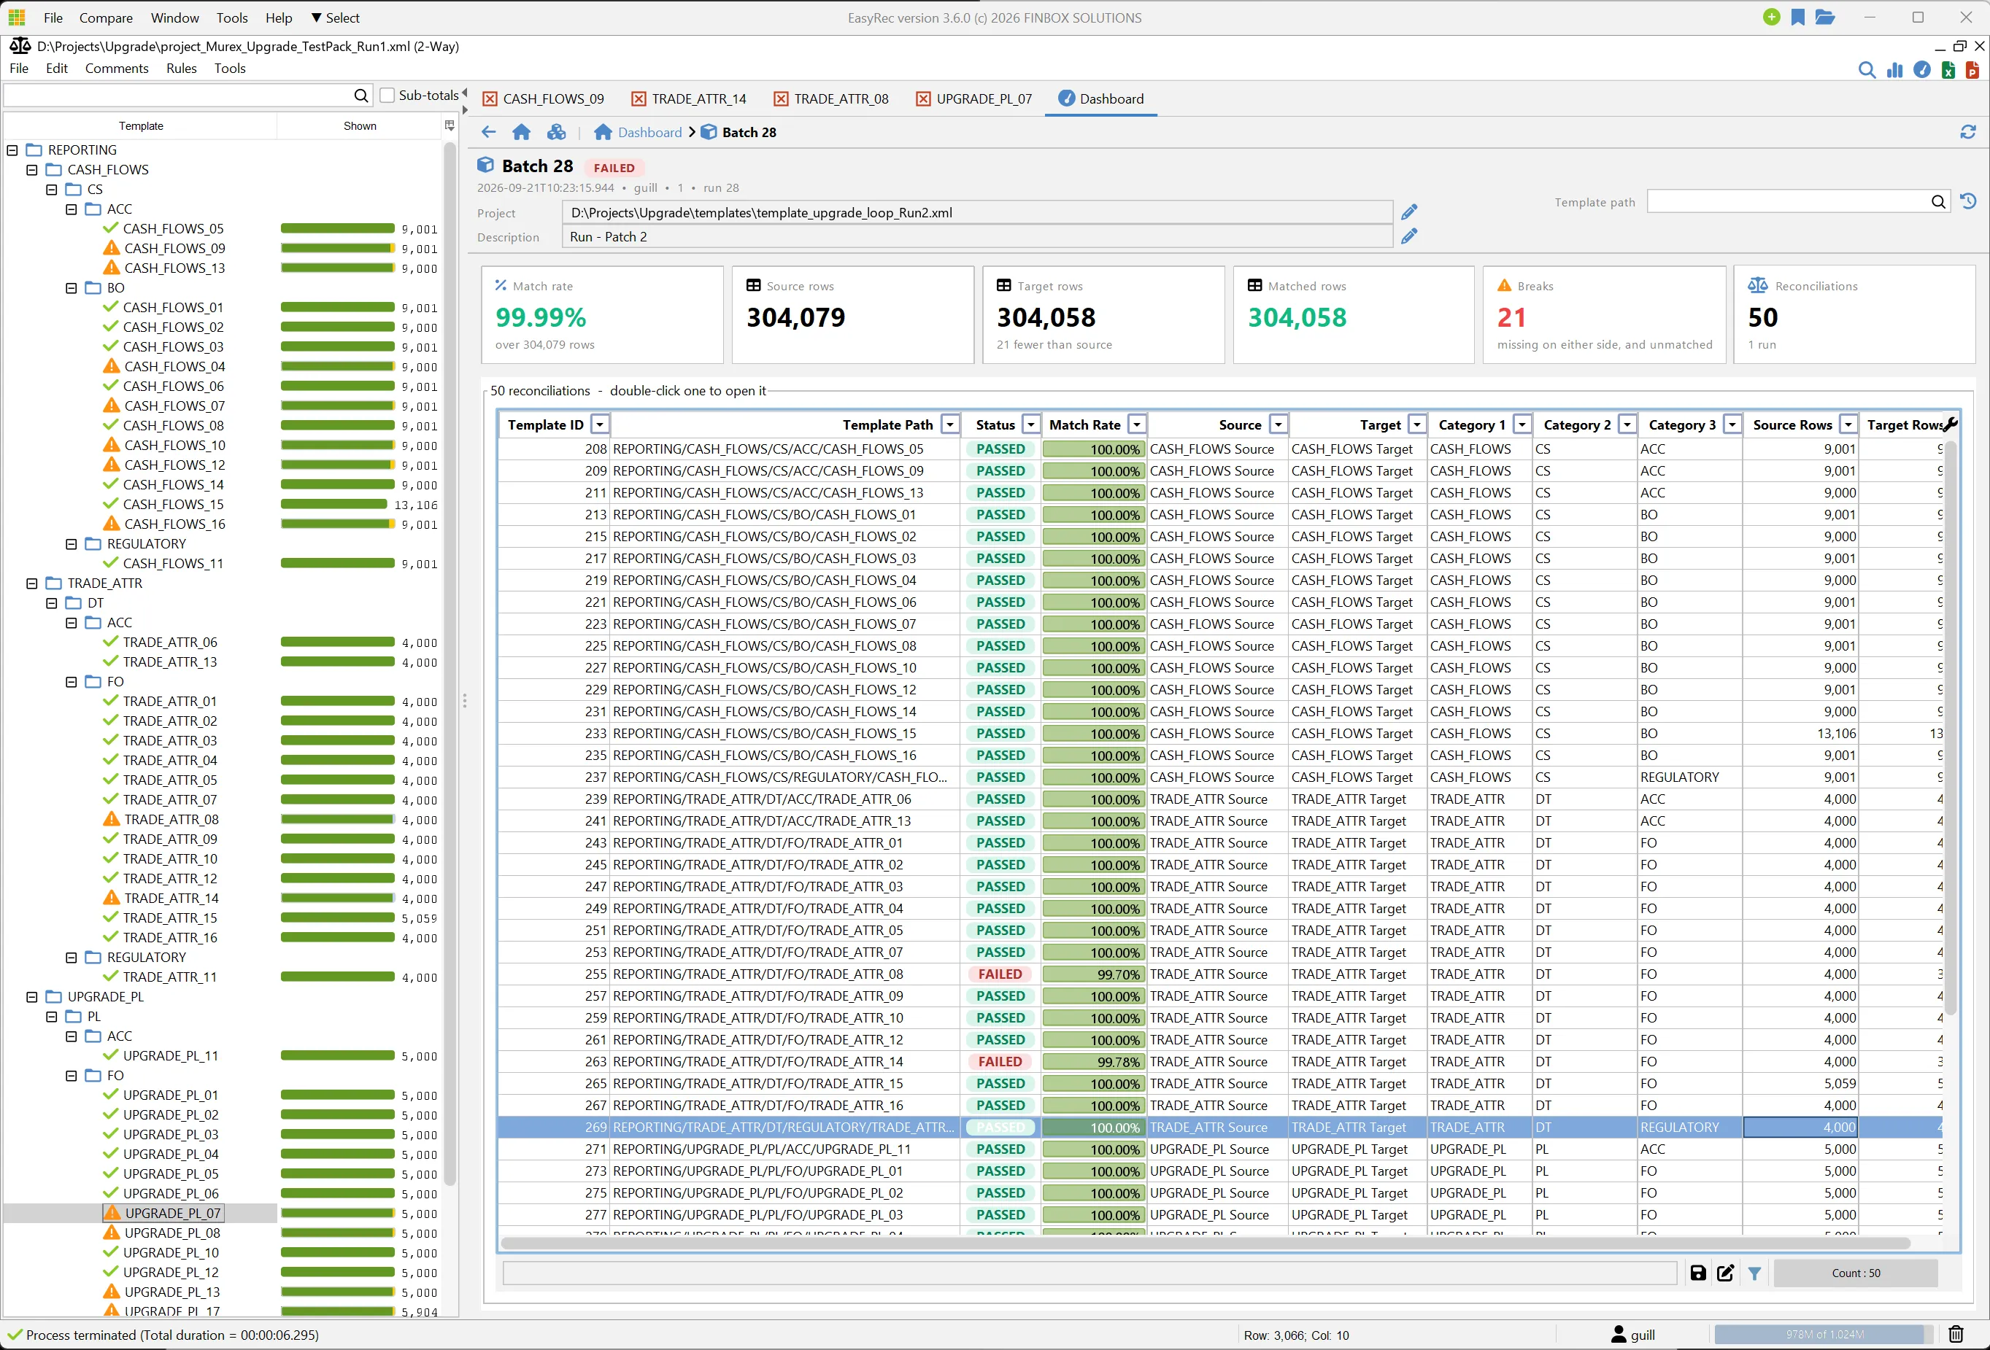Image resolution: width=1990 pixels, height=1350 pixels.
Task: Export to Excel using green X icon
Action: (1948, 70)
